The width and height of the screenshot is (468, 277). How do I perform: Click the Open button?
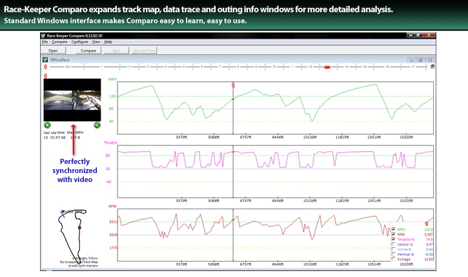(54, 50)
